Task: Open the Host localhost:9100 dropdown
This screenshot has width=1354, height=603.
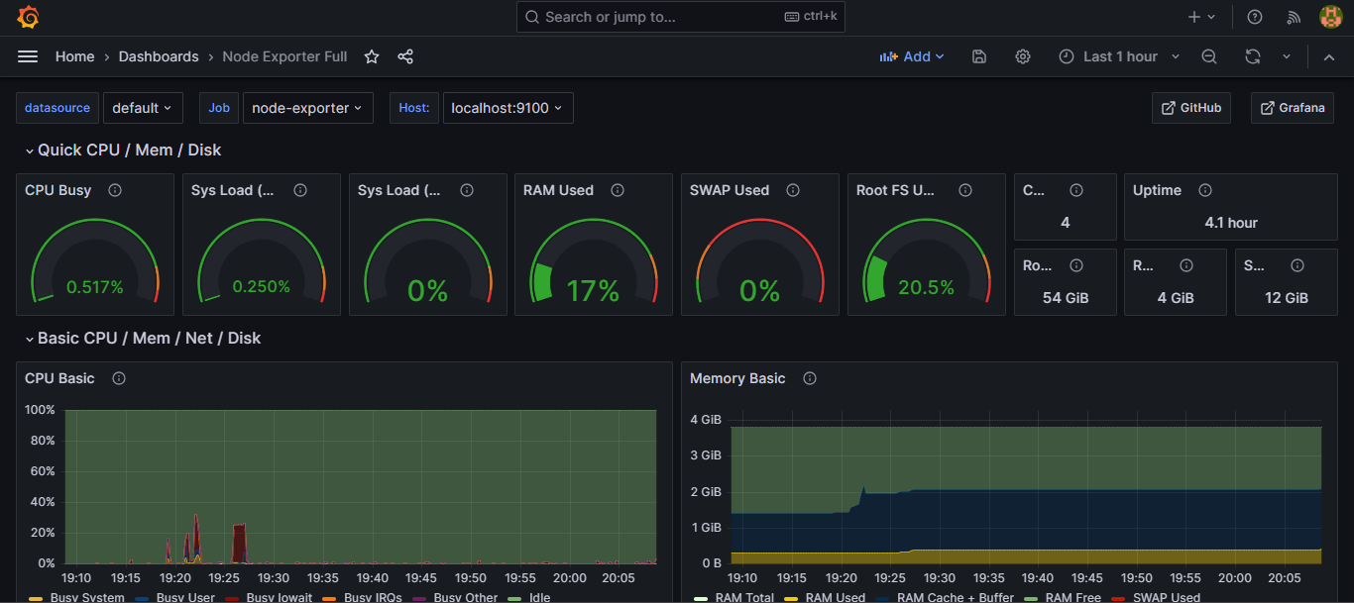Action: 508,108
